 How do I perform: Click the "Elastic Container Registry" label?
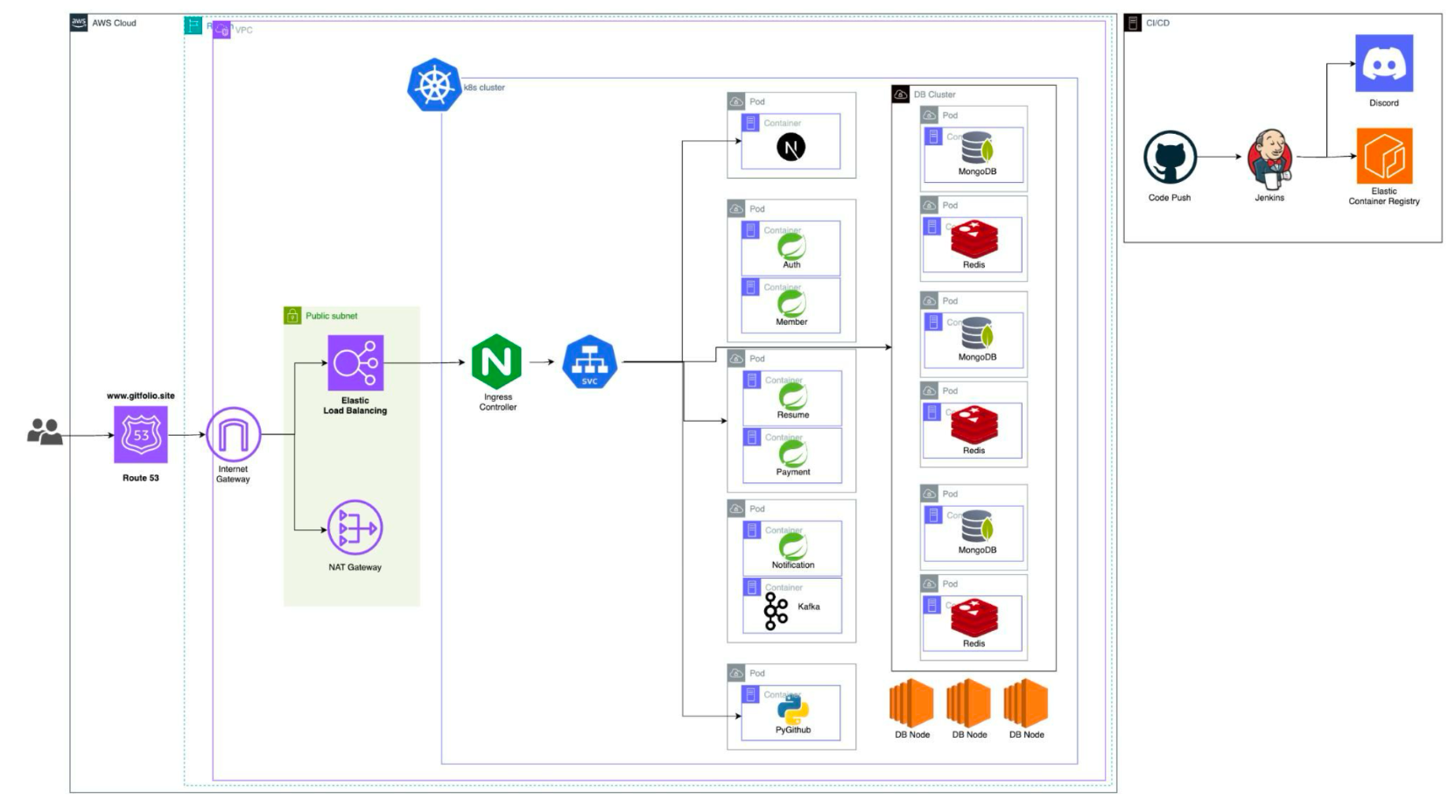coord(1384,196)
